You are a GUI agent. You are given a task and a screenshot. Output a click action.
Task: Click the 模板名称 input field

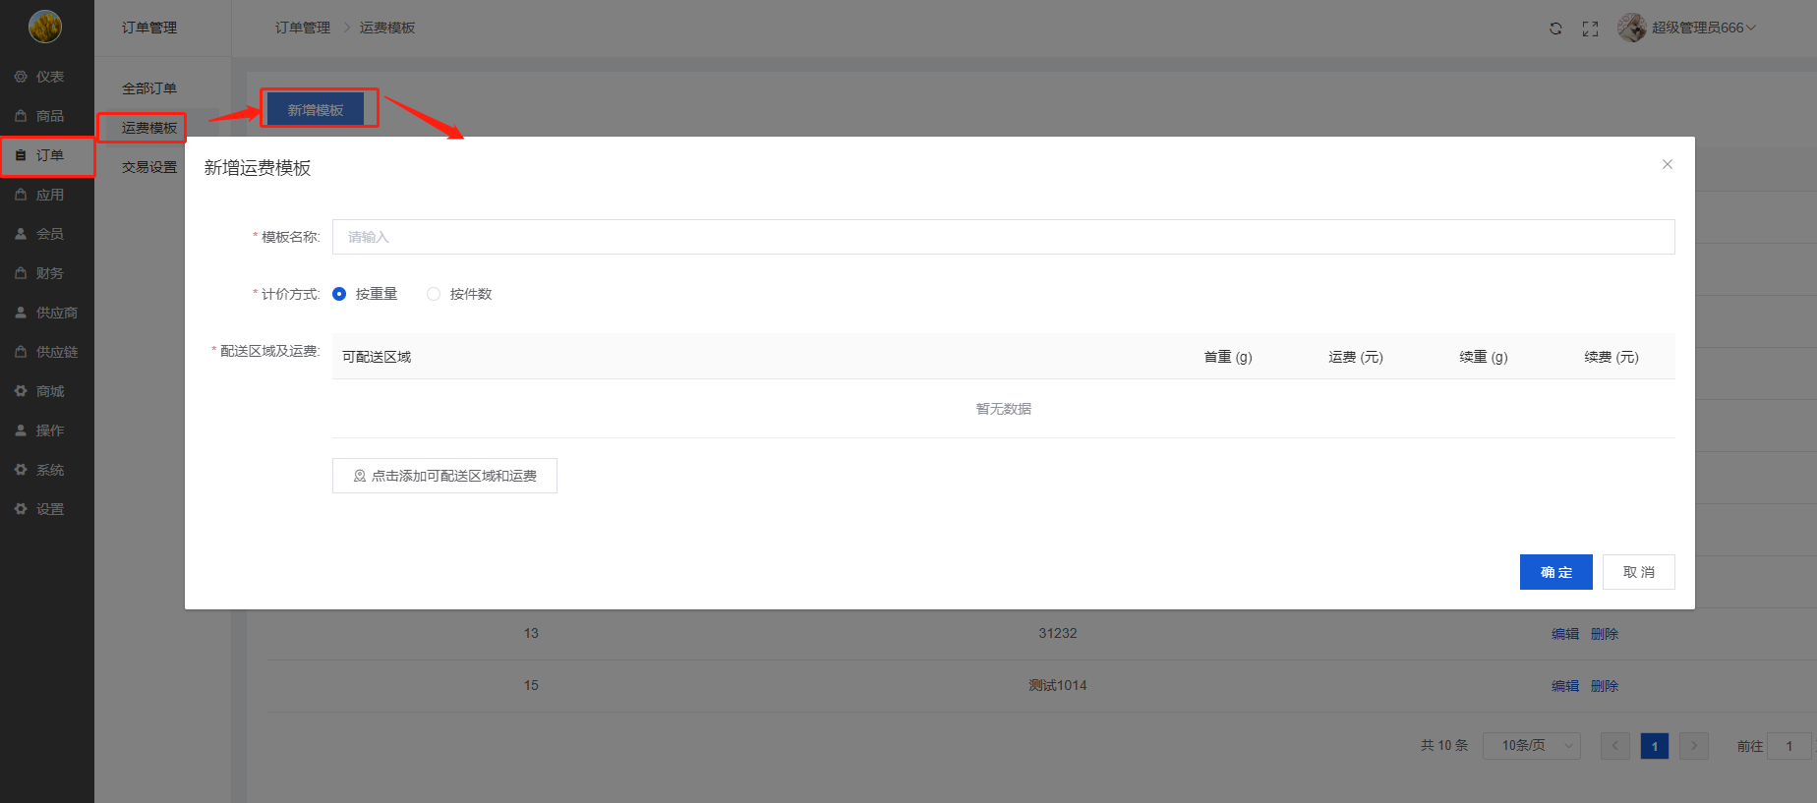(1004, 237)
